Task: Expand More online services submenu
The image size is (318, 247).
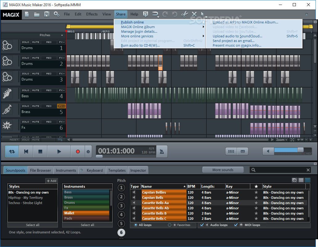Action: (x=159, y=36)
